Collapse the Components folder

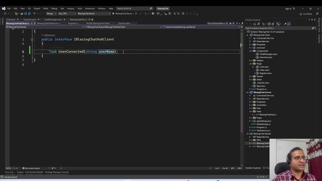(250, 51)
